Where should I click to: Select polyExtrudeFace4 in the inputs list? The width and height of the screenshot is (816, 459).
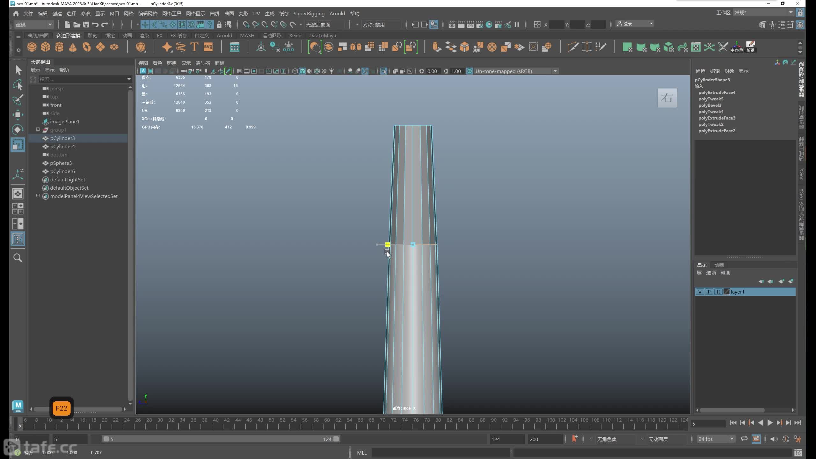[717, 92]
